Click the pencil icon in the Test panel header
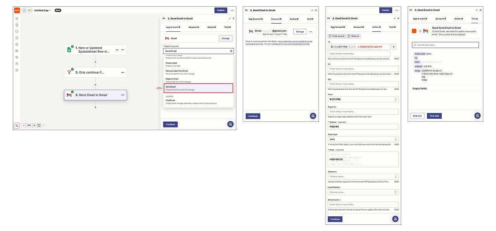 tap(477, 10)
